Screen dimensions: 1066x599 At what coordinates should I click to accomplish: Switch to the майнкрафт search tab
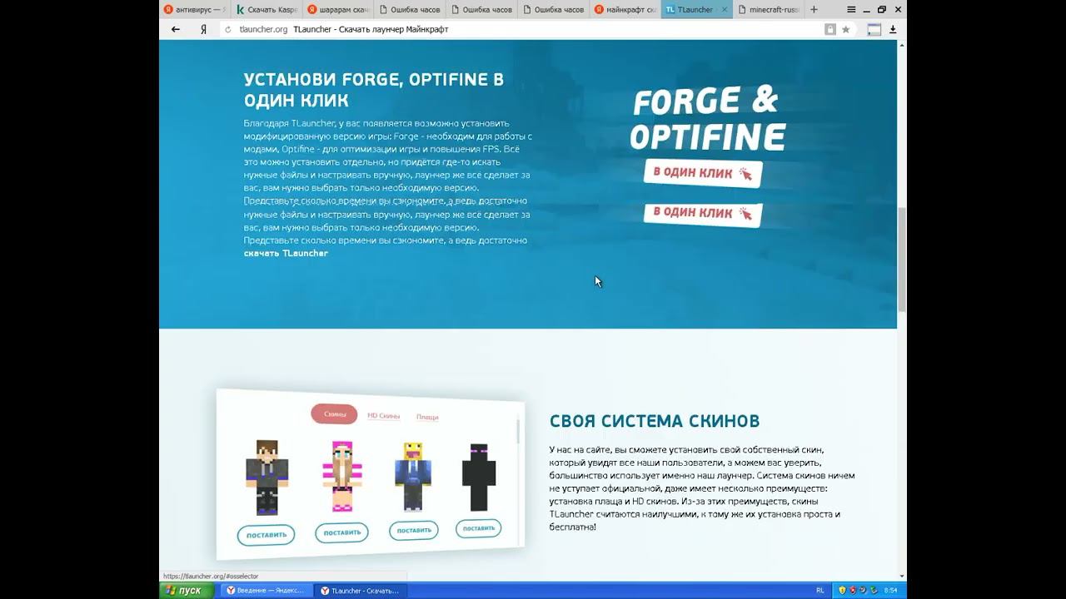(625, 9)
